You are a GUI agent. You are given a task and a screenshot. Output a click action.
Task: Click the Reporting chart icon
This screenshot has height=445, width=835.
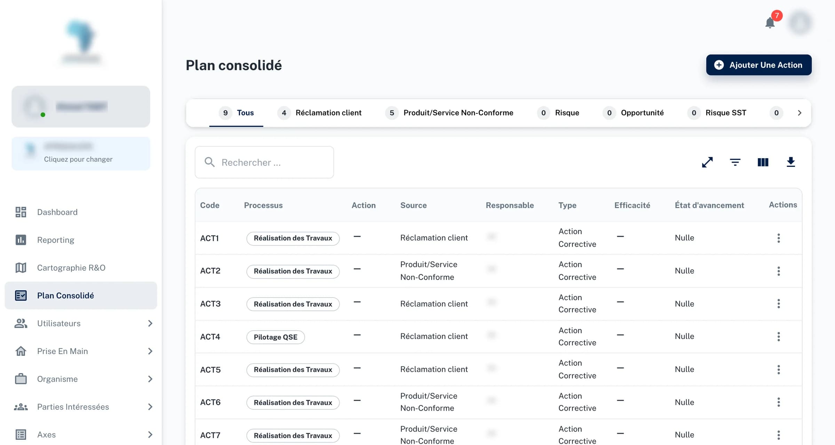click(21, 240)
